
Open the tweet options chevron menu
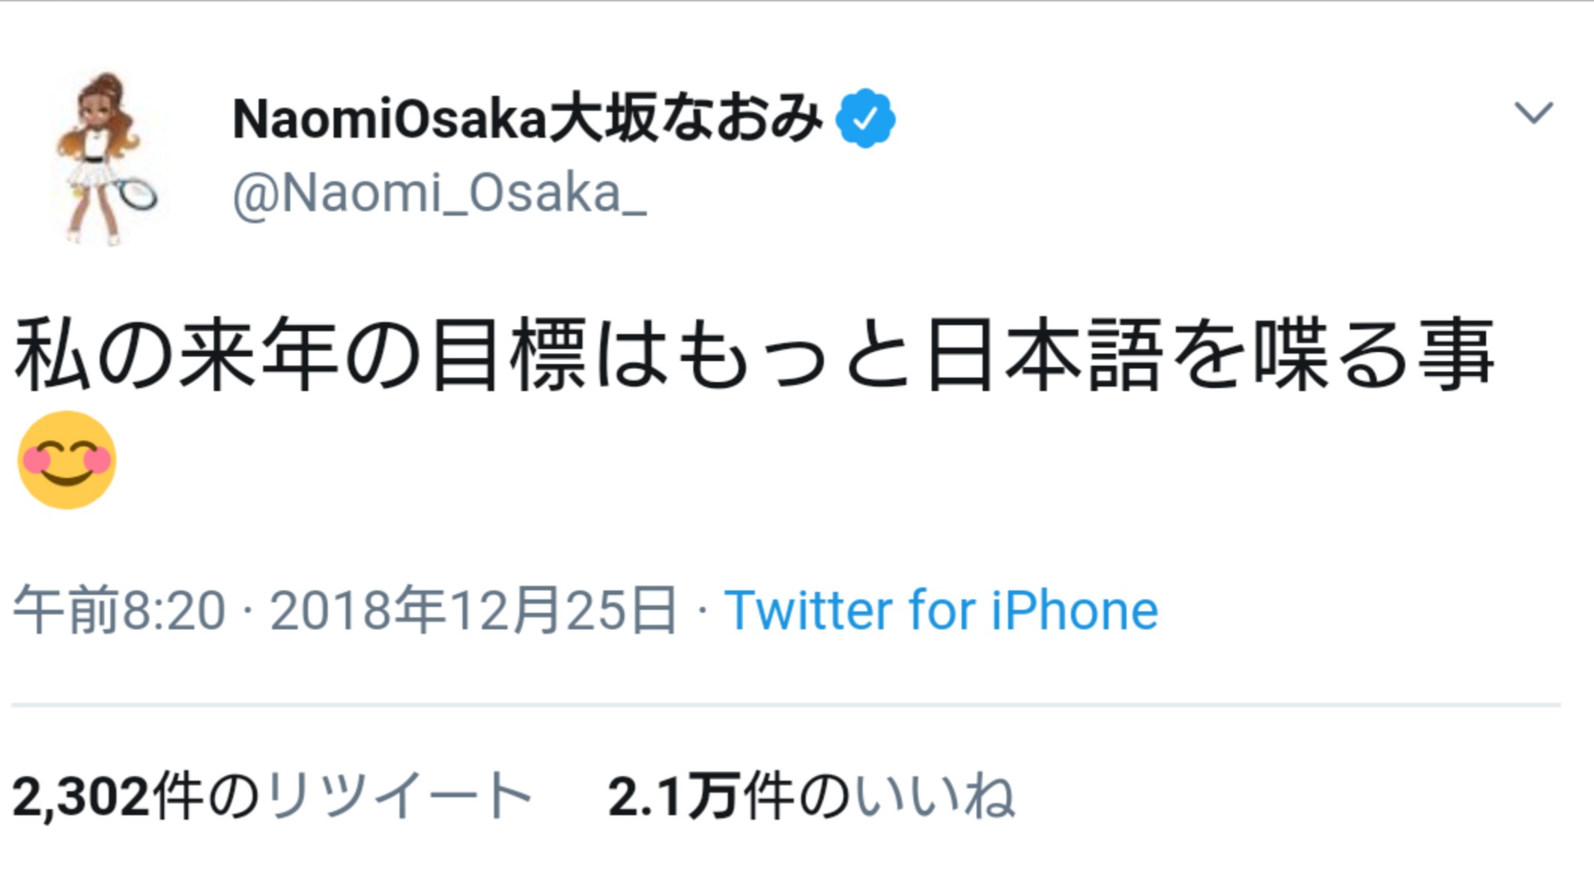(x=1533, y=113)
